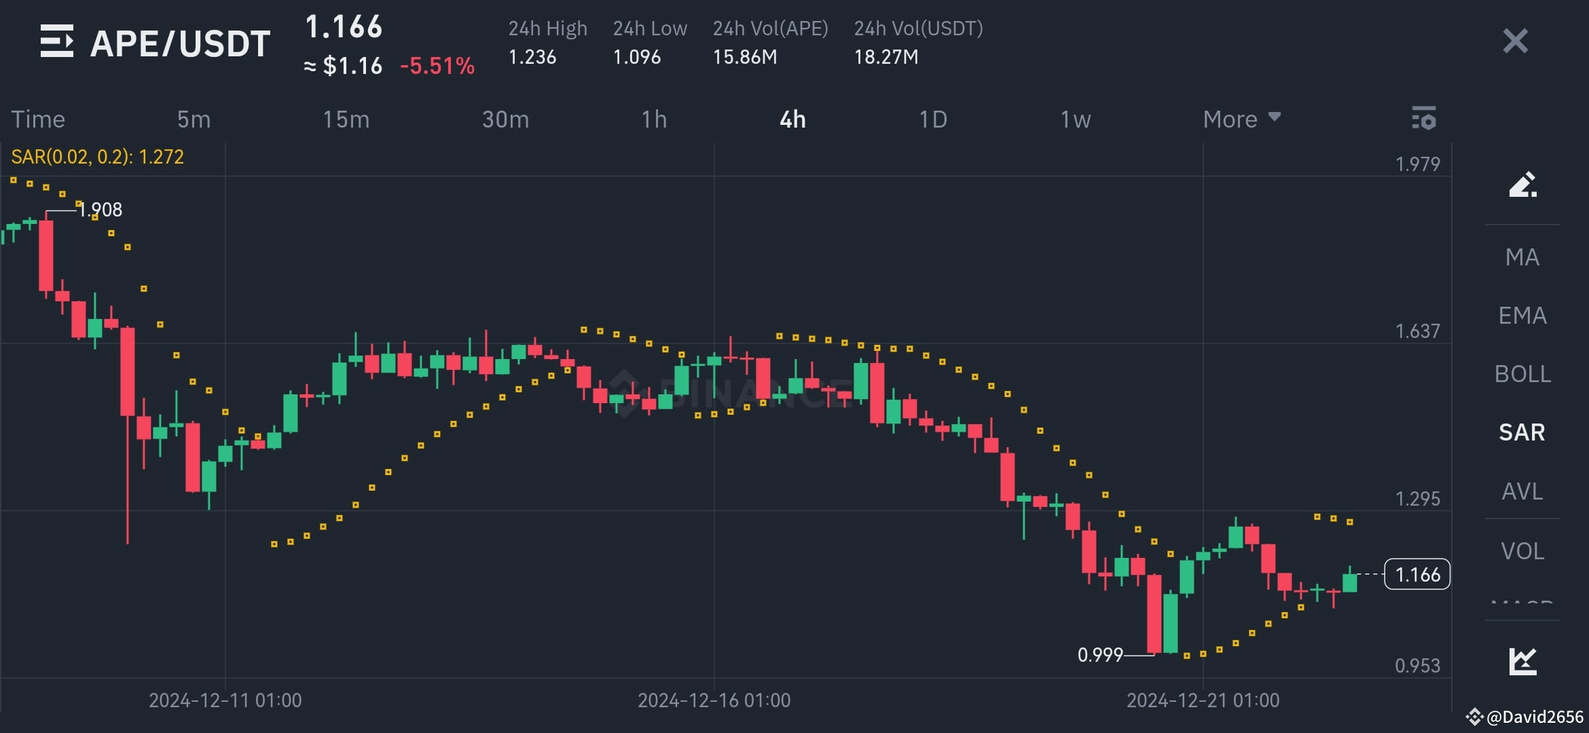Click the 24h High value 1.236

tap(532, 58)
